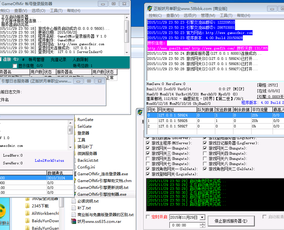The image size is (284, 230).
Task: Open 工具(T) menu in M2Server window
Action: pyautogui.click(x=226, y=16)
